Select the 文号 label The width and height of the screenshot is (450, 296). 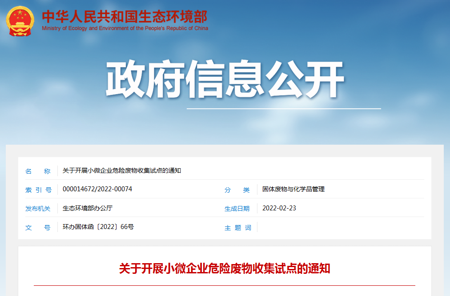tap(38, 228)
